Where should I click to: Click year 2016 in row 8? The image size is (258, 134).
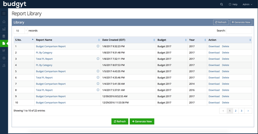(x=192, y=90)
